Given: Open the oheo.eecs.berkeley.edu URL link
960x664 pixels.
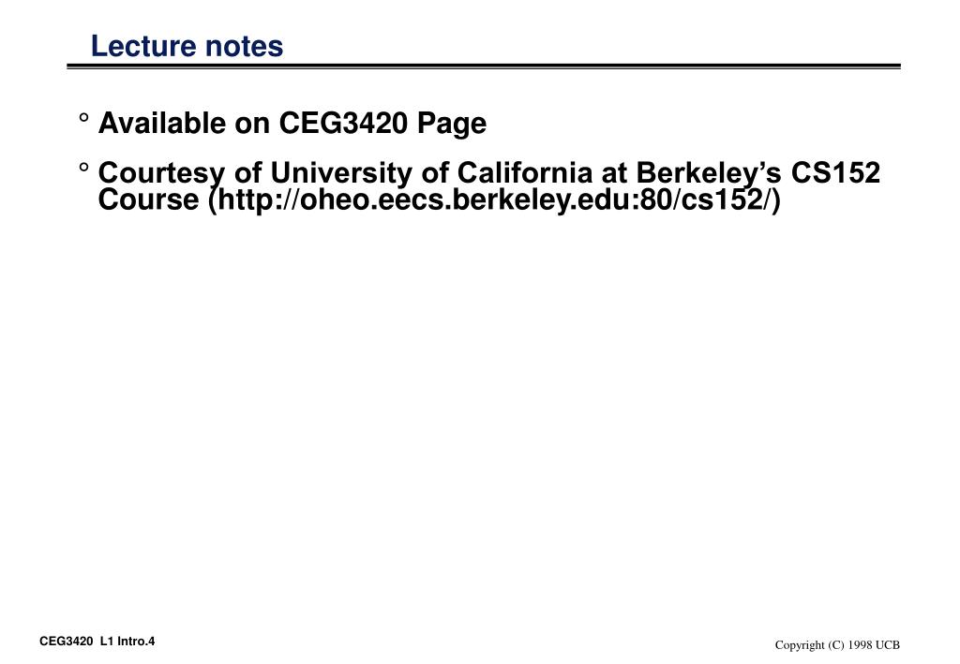Looking at the screenshot, I should [493, 199].
